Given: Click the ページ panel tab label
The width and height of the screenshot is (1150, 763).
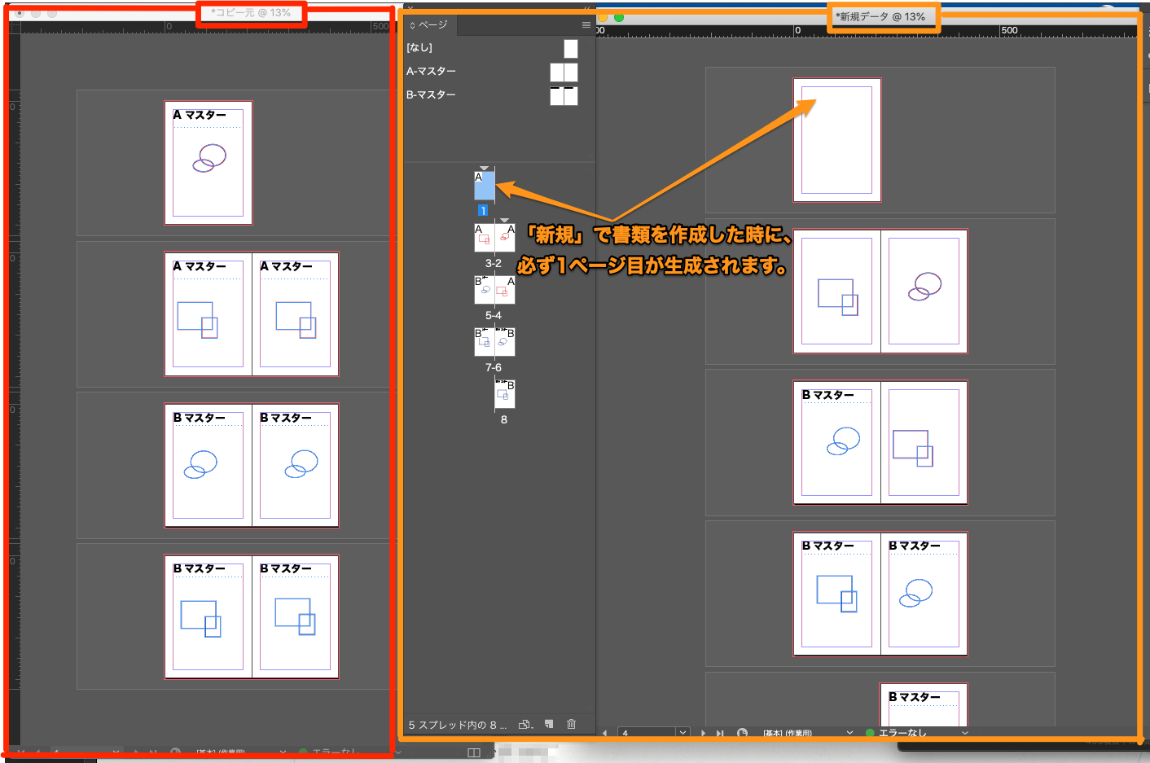Looking at the screenshot, I should (x=432, y=24).
